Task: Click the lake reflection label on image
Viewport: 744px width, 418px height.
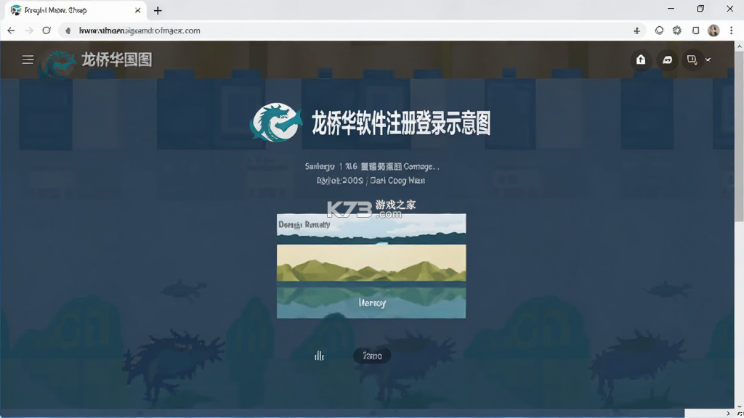Action: coord(372,303)
